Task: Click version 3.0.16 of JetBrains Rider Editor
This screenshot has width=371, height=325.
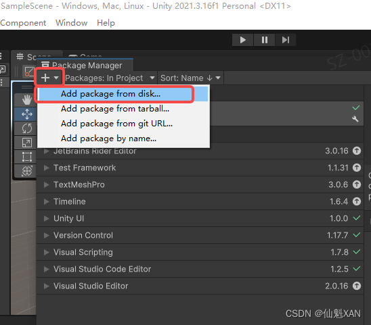Action: coord(336,151)
